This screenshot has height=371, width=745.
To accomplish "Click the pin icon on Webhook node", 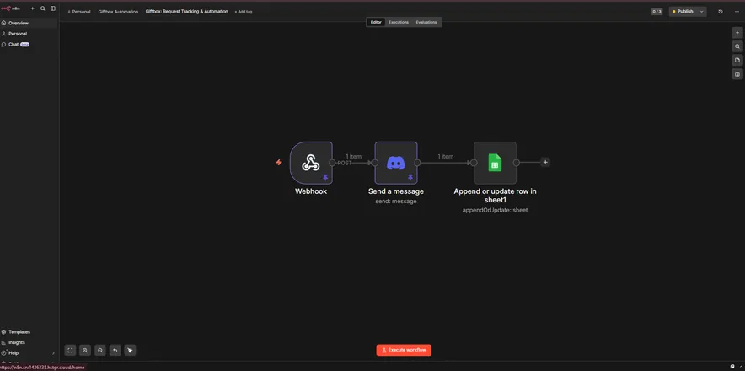I will (325, 177).
